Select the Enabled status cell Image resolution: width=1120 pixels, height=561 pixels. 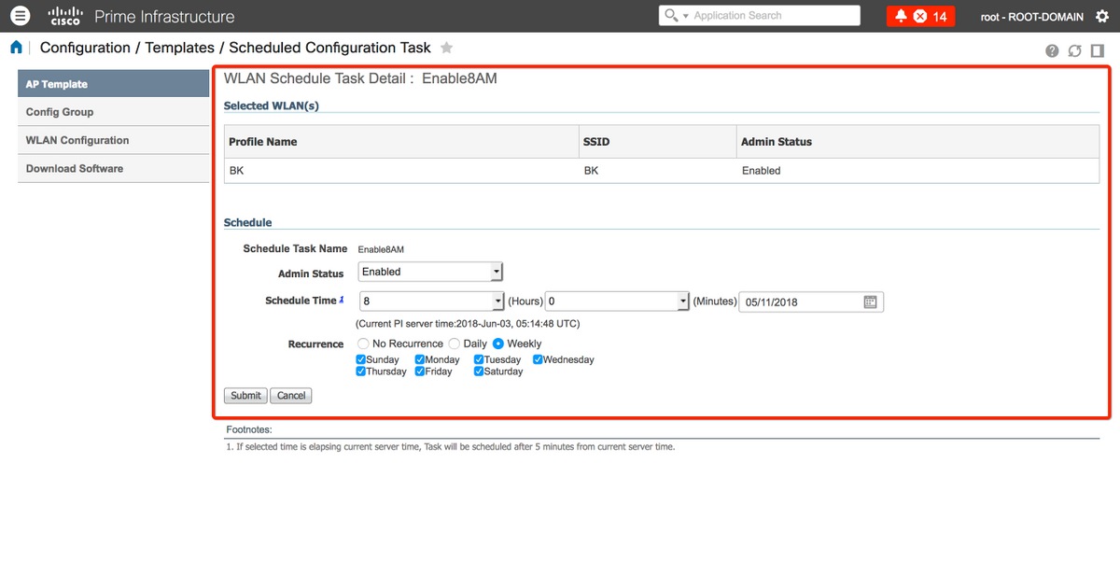pyautogui.click(x=917, y=171)
